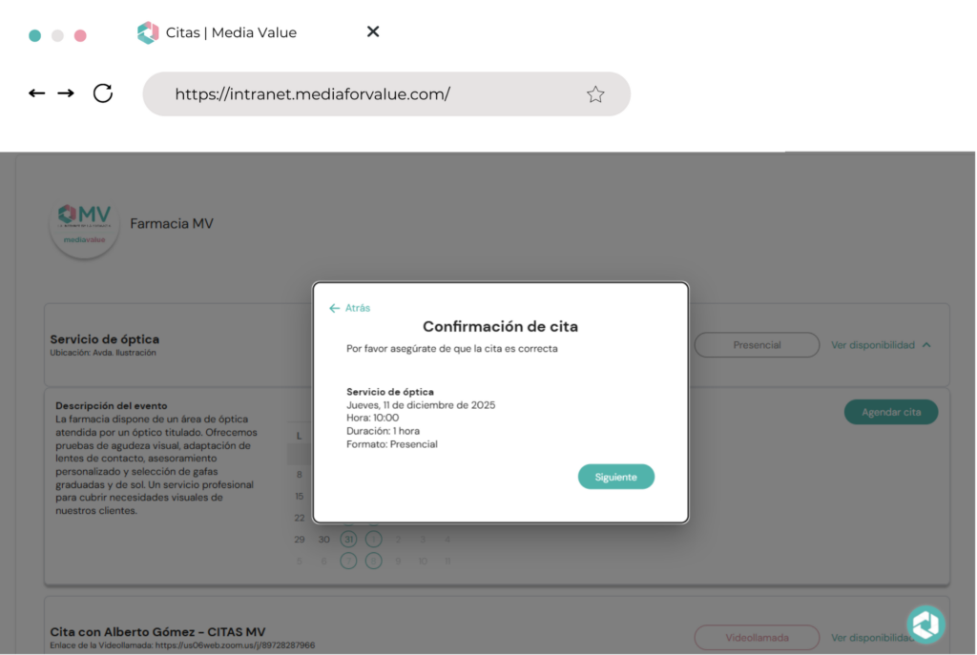Select the Presencial format option
The height and width of the screenshot is (655, 977).
(x=757, y=345)
